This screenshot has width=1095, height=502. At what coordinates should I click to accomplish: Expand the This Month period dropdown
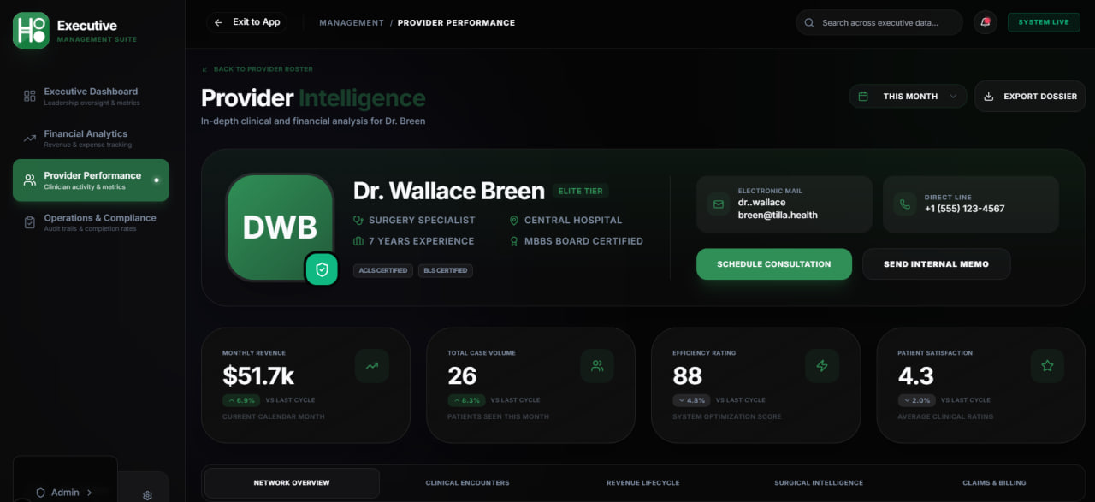click(908, 97)
